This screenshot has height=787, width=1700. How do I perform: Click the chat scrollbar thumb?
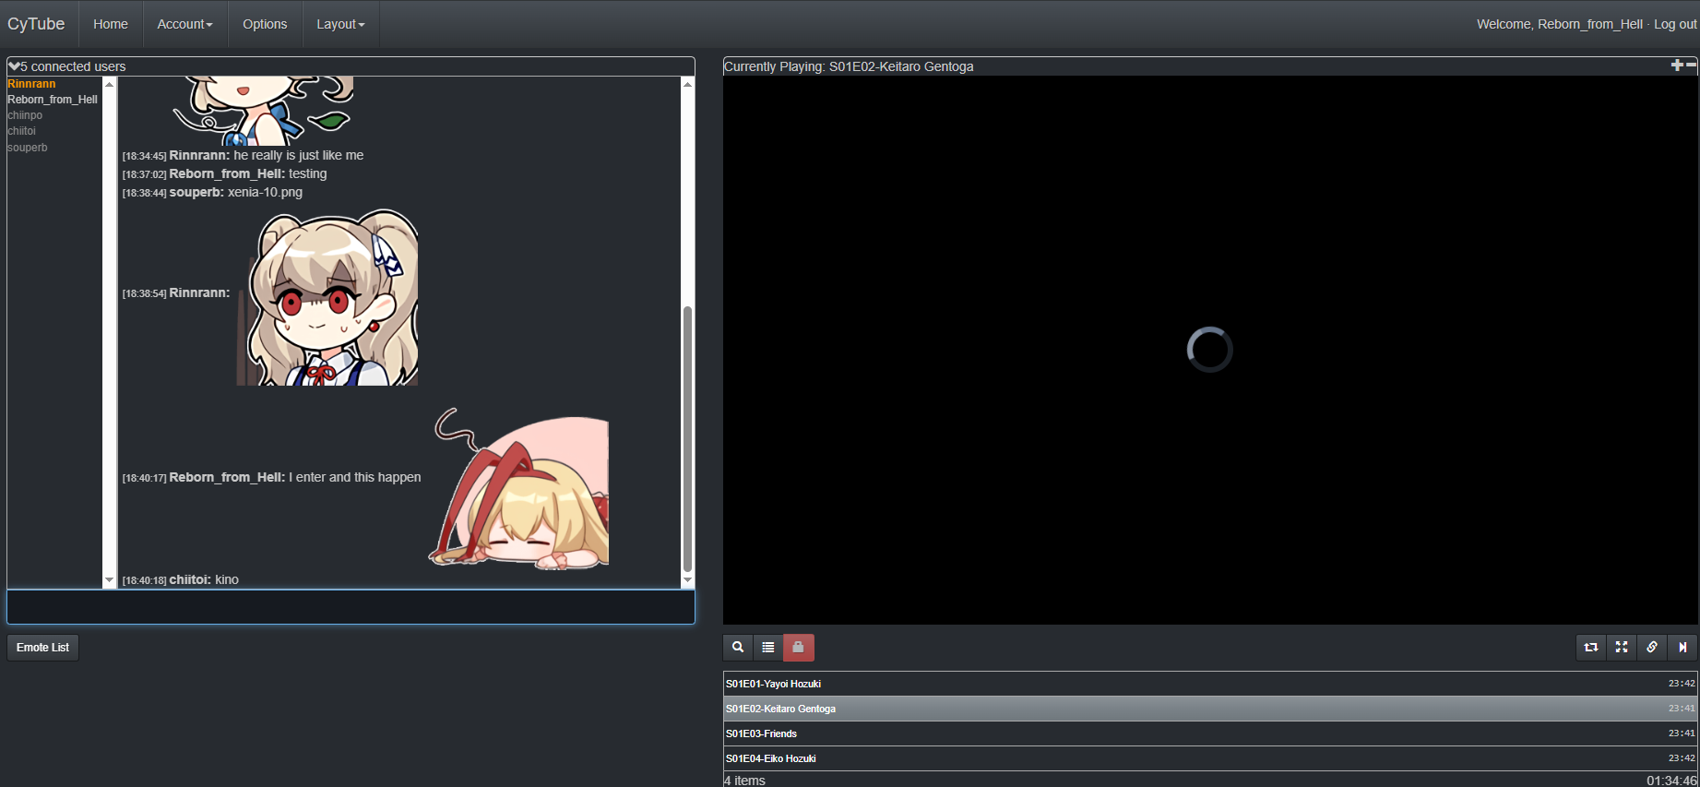[687, 439]
